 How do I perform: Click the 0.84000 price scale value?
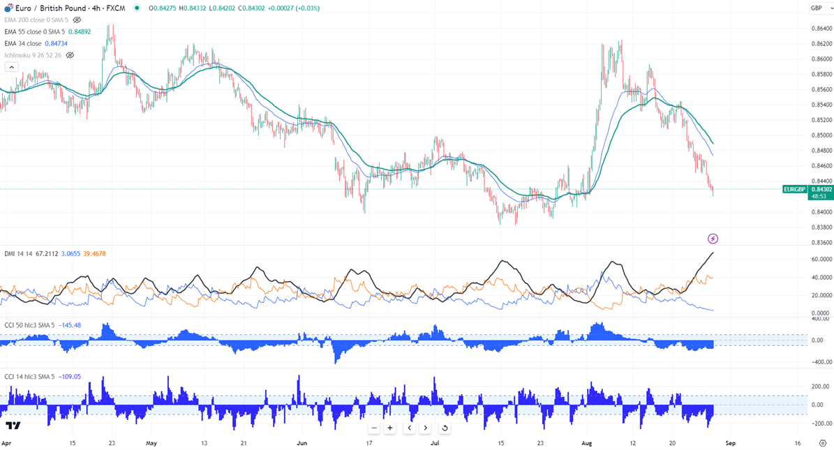(821, 211)
